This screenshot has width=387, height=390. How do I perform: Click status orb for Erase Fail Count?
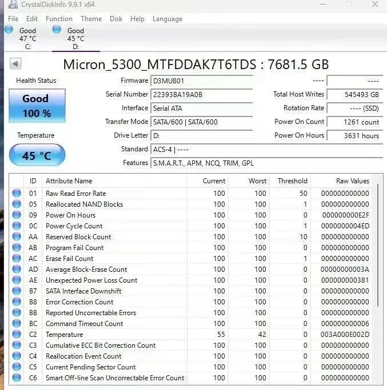(x=17, y=258)
